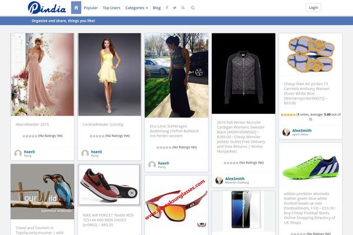Click AlexSmith avatar under Moncler Cardigan
Screen dimensions: 353x235
(x=219, y=180)
